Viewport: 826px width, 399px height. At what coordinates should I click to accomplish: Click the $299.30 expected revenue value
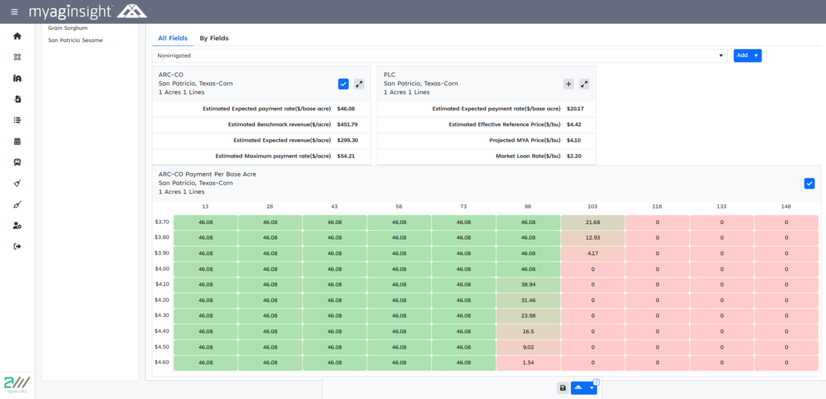[x=347, y=140]
